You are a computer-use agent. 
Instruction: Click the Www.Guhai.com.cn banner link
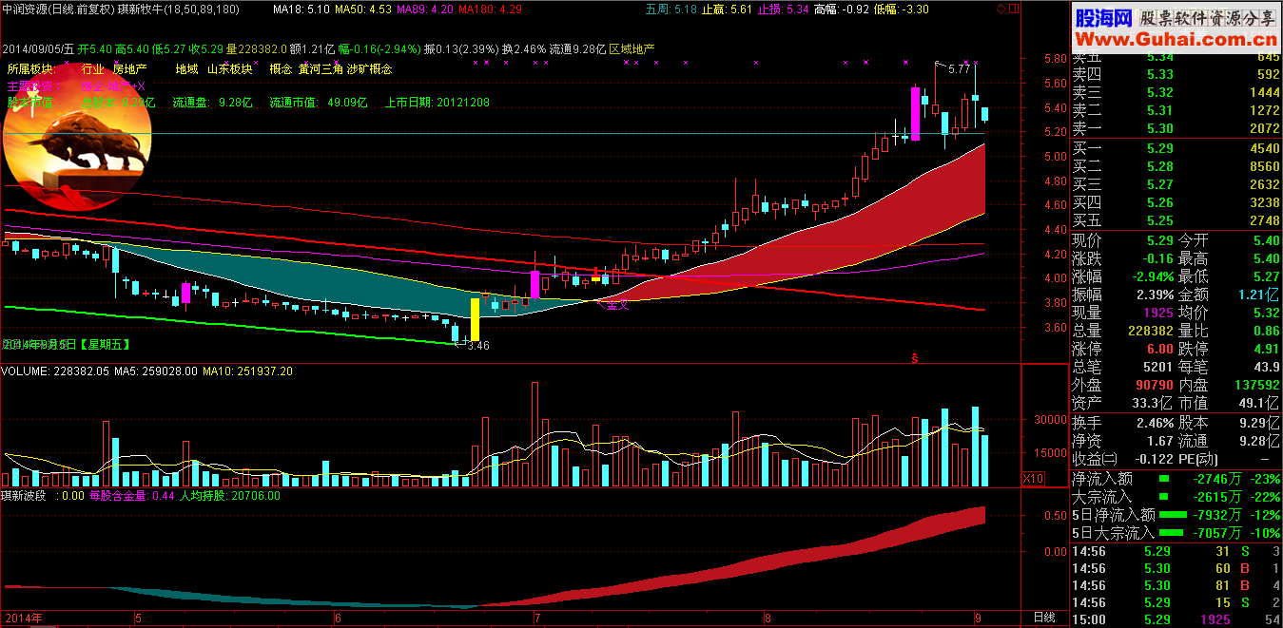coord(1175,40)
